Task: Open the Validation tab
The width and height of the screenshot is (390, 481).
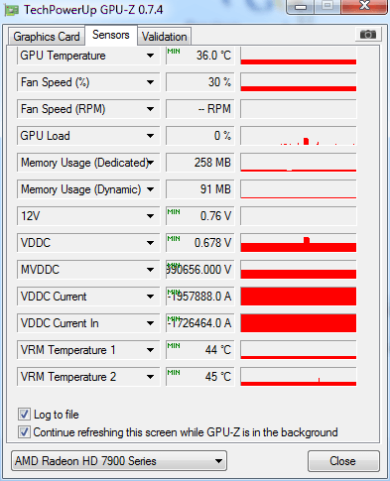Action: coord(165,37)
